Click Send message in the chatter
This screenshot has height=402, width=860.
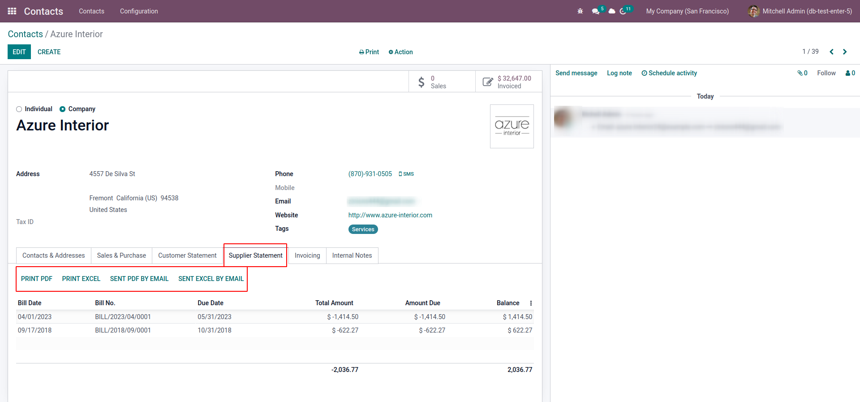coord(576,73)
